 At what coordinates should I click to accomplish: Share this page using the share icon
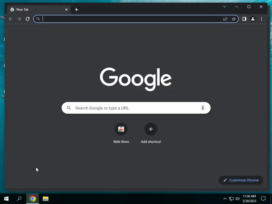coord(225,19)
